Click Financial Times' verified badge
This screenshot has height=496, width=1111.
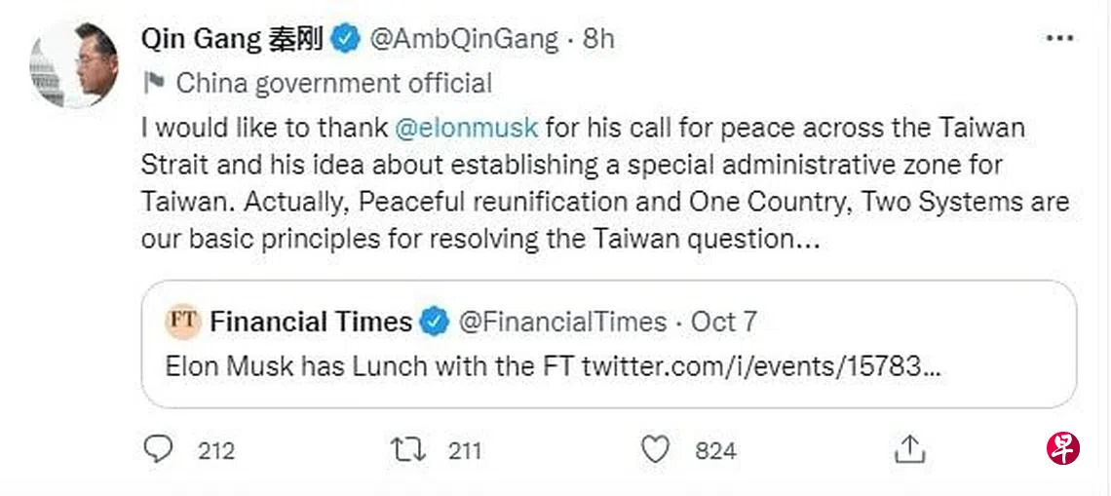pos(434,322)
